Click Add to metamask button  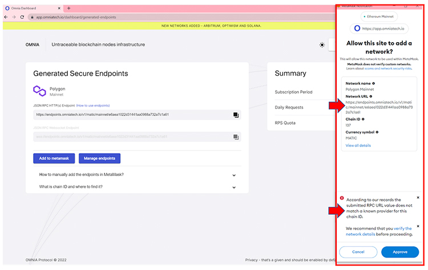click(54, 158)
